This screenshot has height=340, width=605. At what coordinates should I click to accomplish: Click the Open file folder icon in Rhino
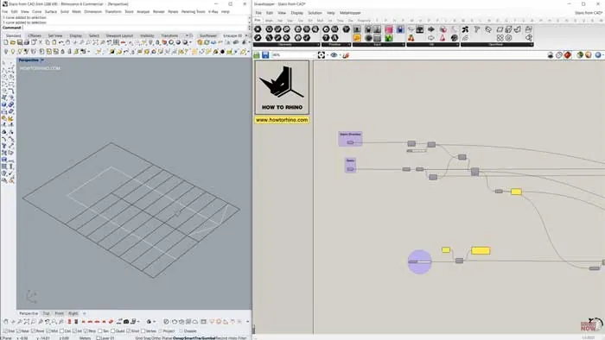13,42
